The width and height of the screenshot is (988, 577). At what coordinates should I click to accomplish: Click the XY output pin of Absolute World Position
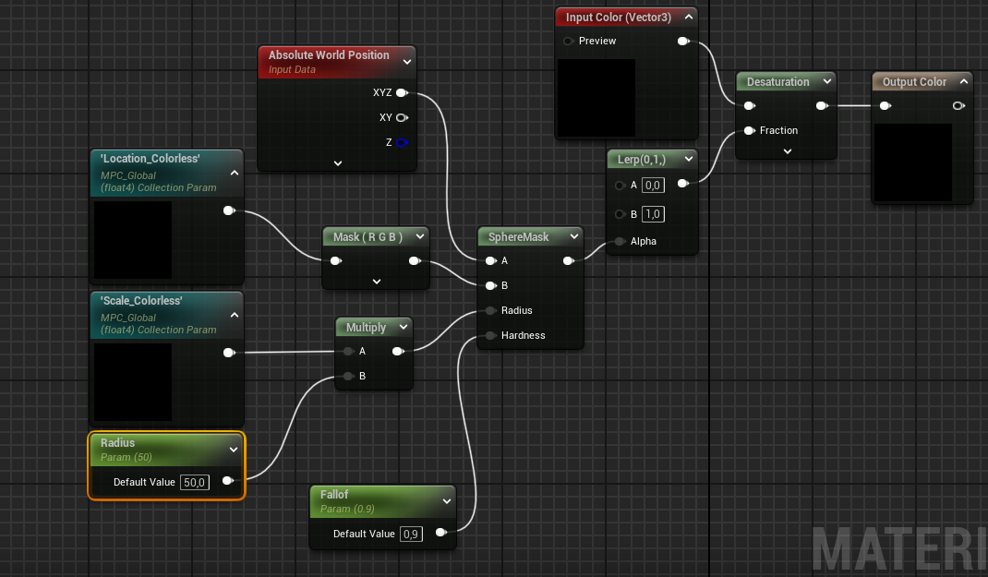coord(402,118)
